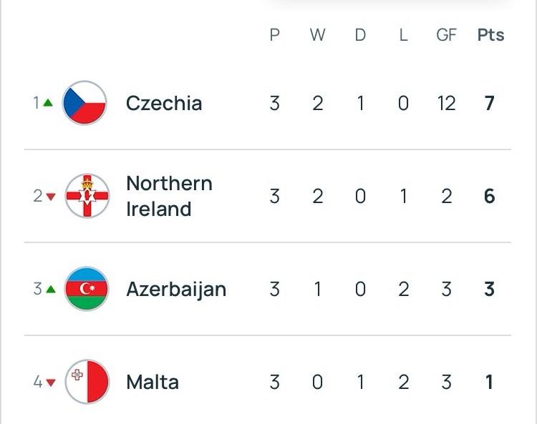Screen dimensions: 537x424
Task: Select the P played column header
Action: click(274, 35)
